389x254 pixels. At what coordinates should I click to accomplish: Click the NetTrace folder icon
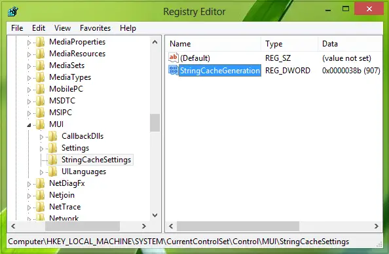click(x=40, y=207)
